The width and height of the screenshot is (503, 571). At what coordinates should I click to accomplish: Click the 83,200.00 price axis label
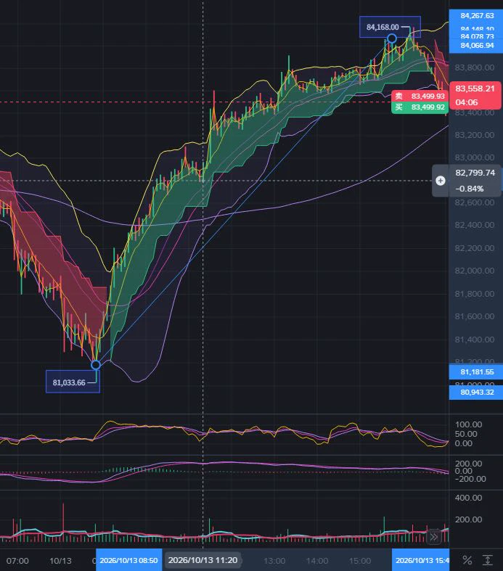474,135
